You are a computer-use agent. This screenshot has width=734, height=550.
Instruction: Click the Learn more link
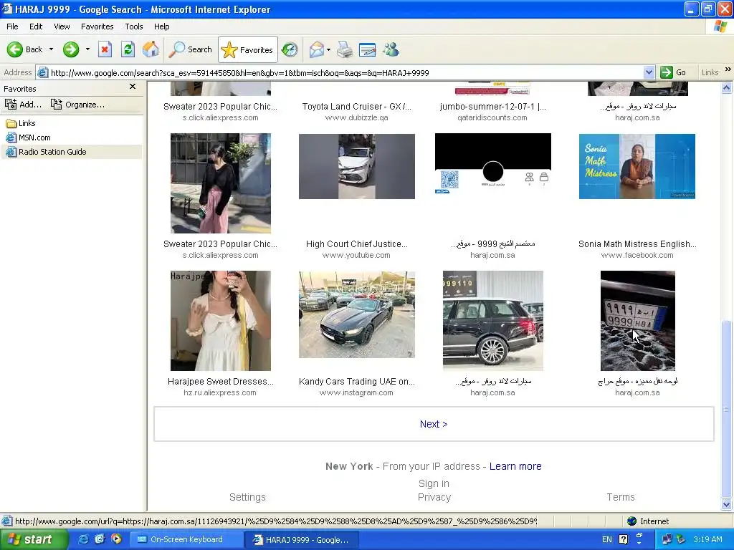pyautogui.click(x=515, y=466)
